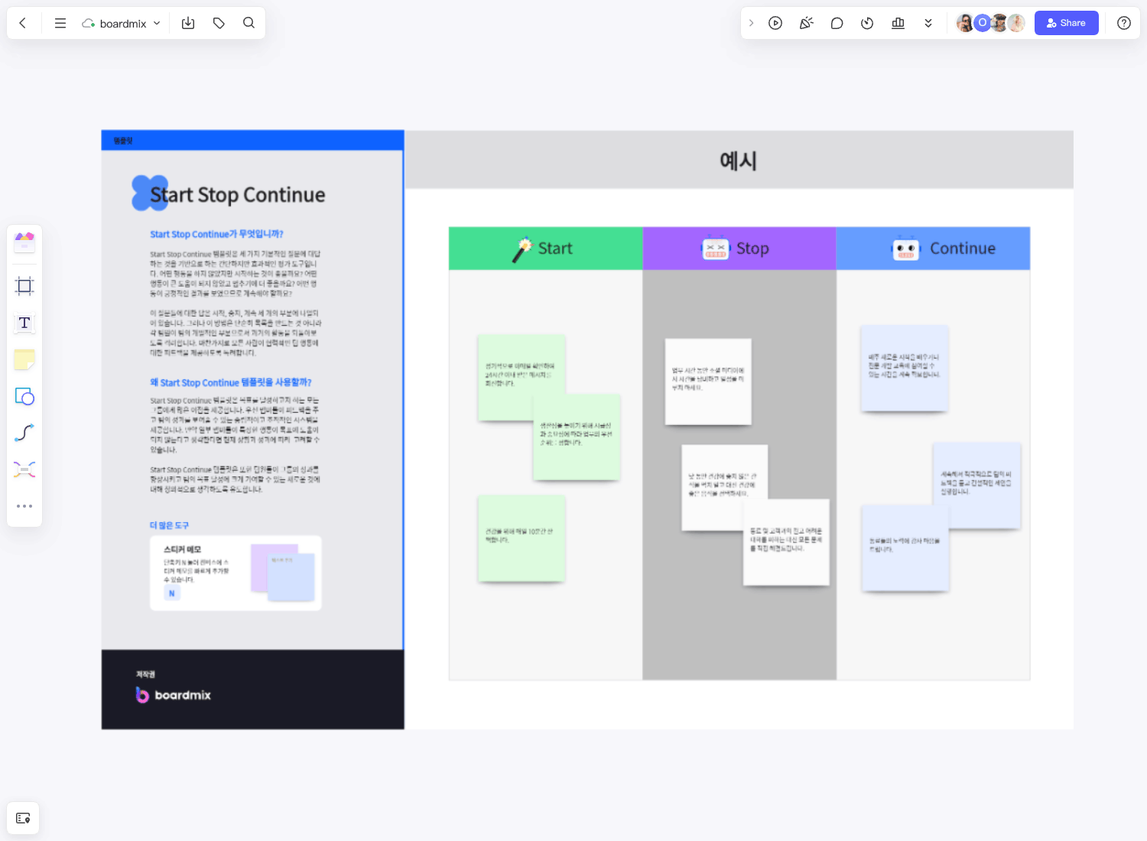Select top green sticky note in Start column
The width and height of the screenshot is (1147, 841).
coord(522,377)
